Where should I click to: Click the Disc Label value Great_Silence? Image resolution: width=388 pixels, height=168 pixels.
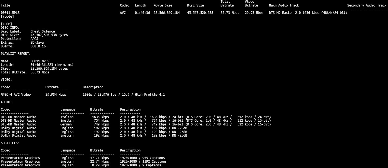click(43, 31)
